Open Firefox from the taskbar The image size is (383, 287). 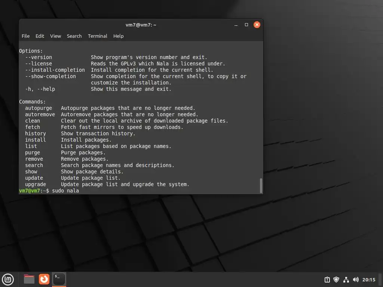click(44, 279)
